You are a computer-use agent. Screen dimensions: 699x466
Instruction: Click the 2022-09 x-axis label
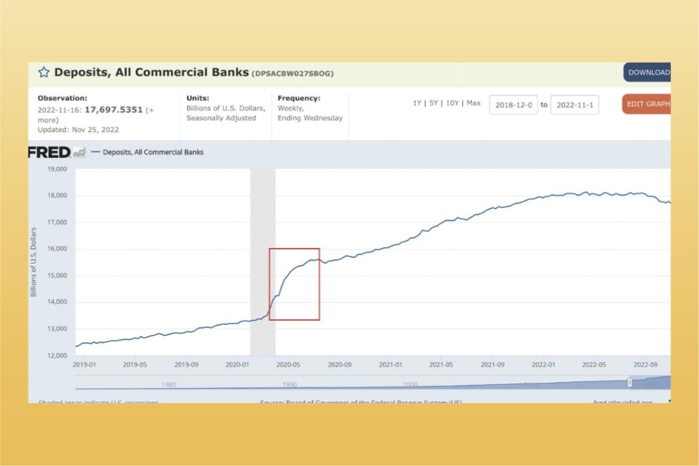[x=645, y=365]
